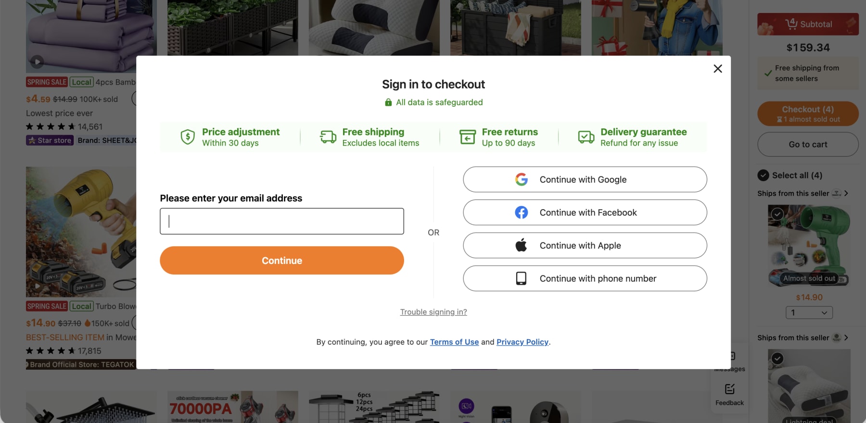Screen dimensions: 866x423
Task: Expand first Ships from this seller chevron
Action: [846, 193]
